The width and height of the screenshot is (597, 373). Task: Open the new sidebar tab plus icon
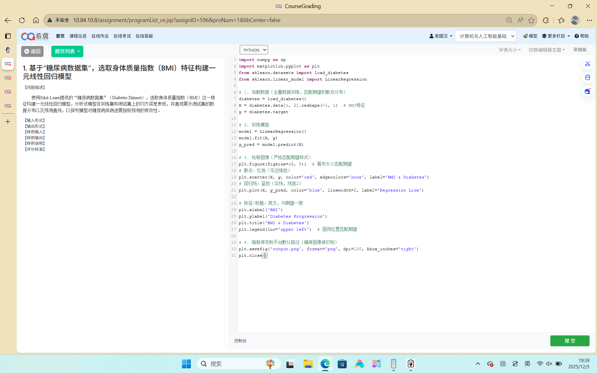(8, 122)
